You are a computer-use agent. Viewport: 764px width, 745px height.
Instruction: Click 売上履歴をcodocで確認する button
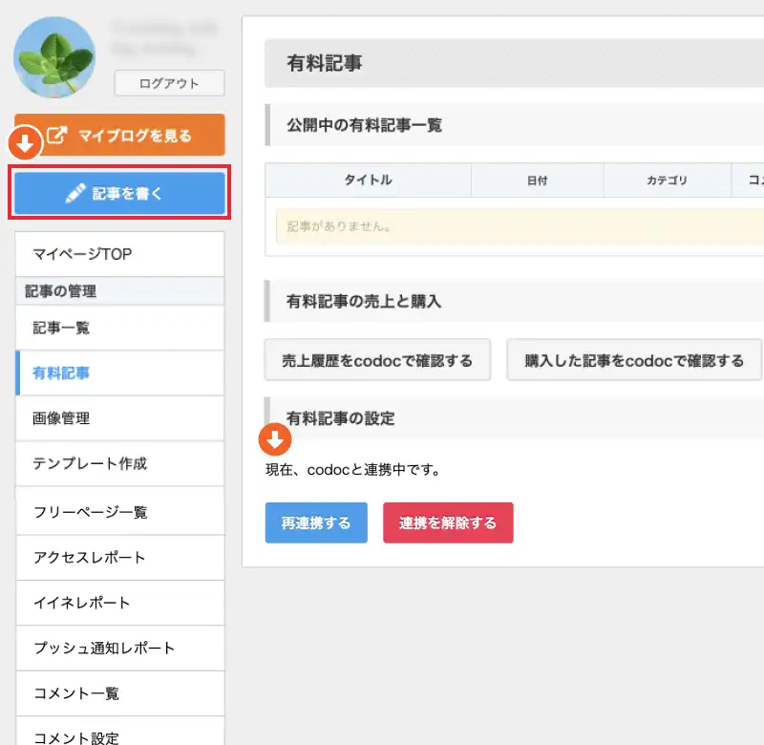tap(377, 360)
